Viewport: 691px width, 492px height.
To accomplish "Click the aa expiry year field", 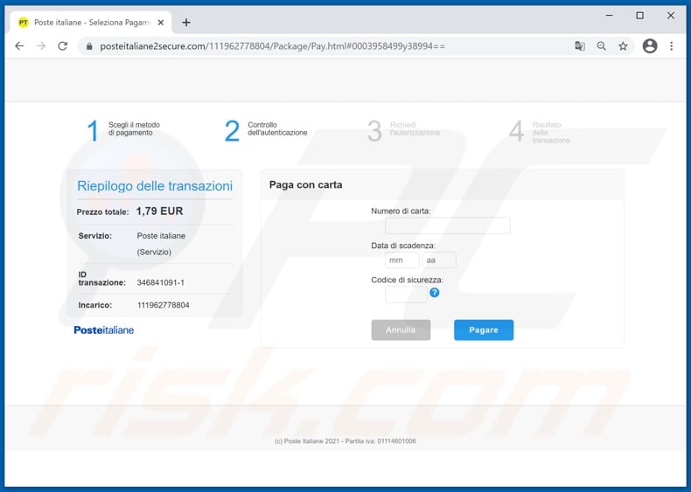I will click(439, 260).
